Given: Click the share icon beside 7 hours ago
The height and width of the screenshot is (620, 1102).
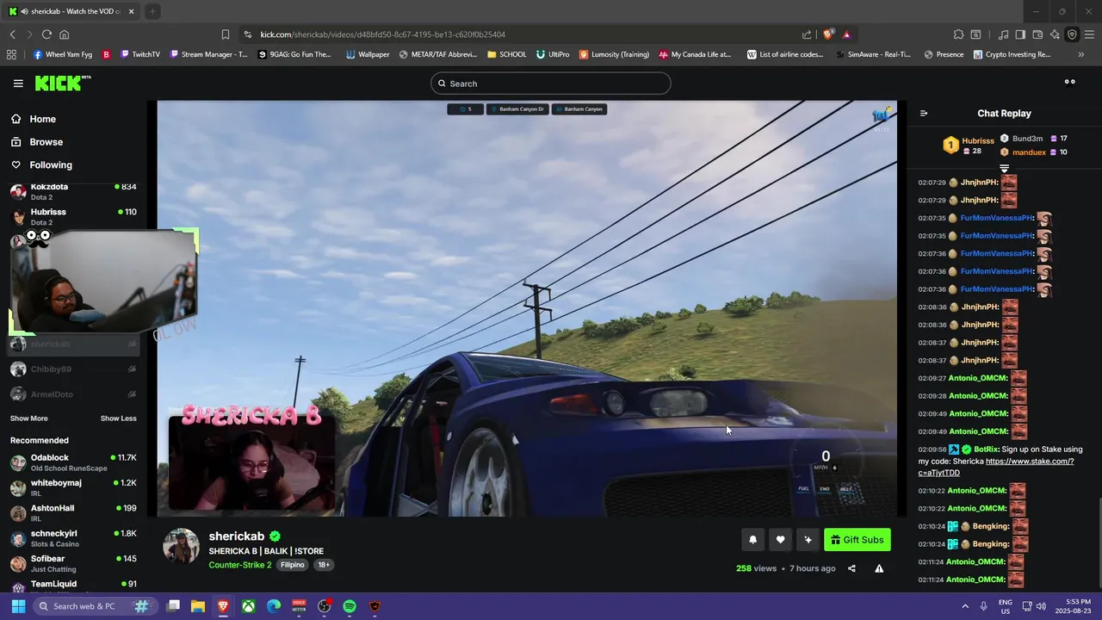Looking at the screenshot, I should [851, 568].
